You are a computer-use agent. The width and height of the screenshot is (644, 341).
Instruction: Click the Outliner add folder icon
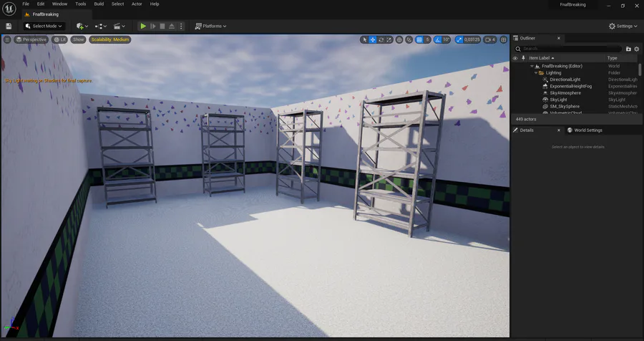[x=628, y=49]
